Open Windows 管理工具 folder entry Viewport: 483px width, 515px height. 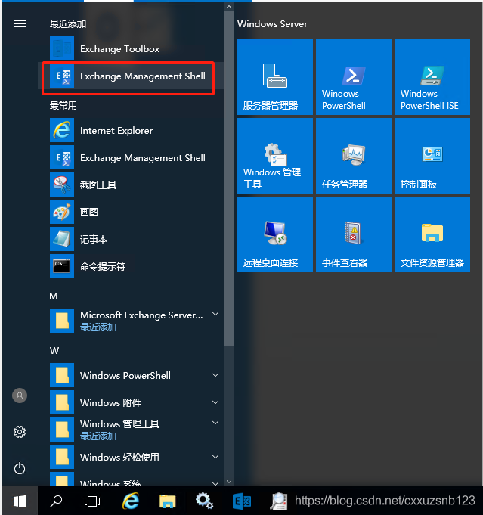[x=132, y=430]
